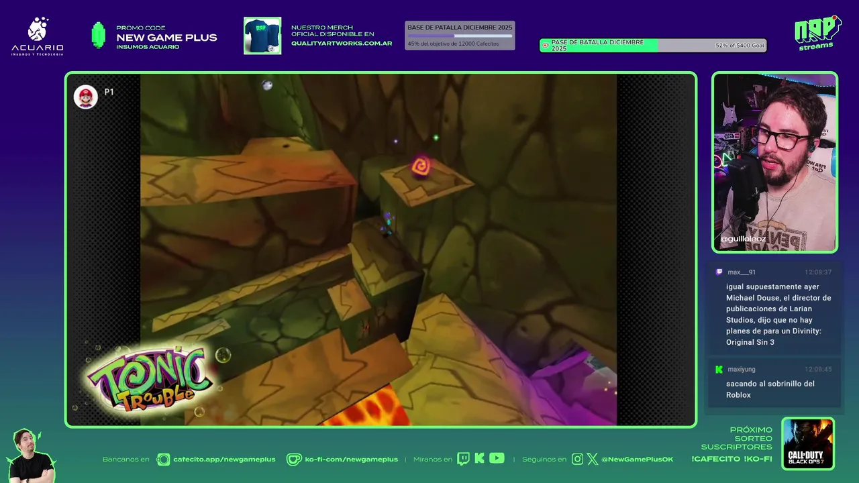Click the 'Seguinos en' footer text
859x483 pixels.
click(x=544, y=460)
